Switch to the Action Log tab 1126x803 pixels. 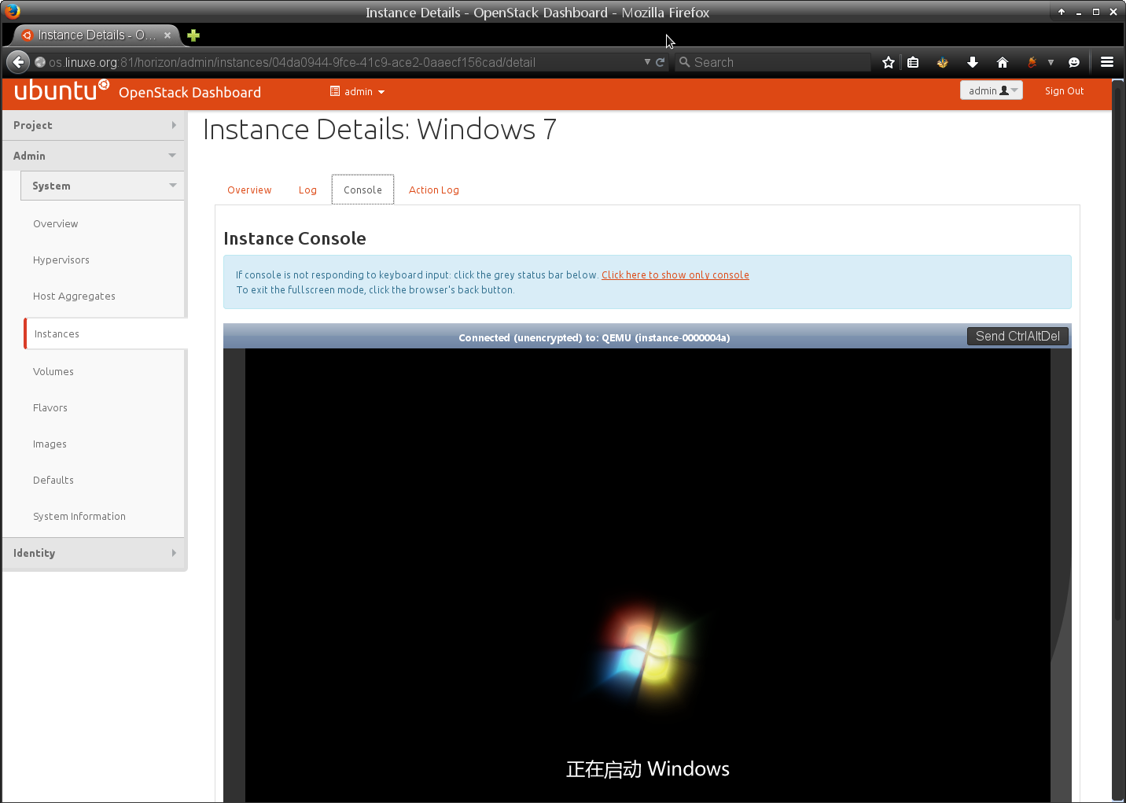coord(434,190)
